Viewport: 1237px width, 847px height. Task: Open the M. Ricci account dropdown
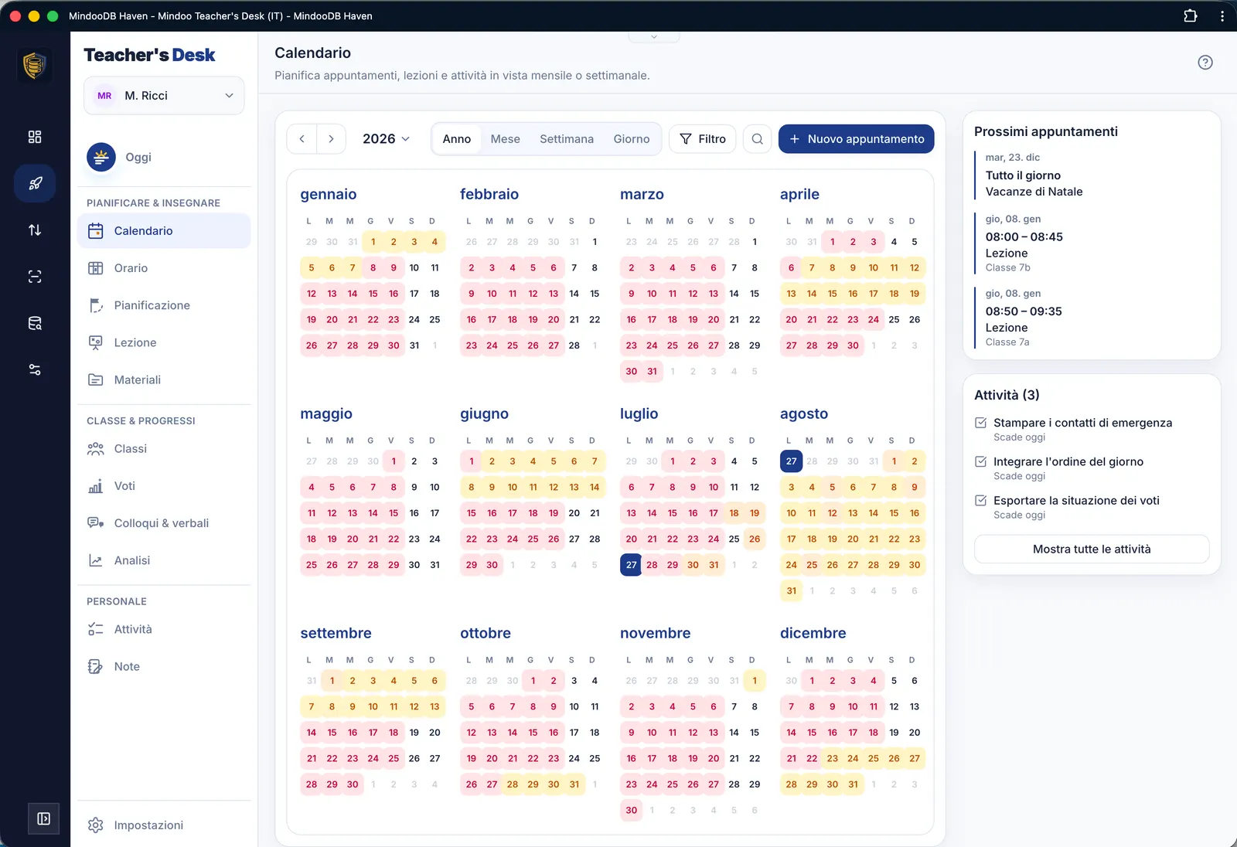point(164,96)
